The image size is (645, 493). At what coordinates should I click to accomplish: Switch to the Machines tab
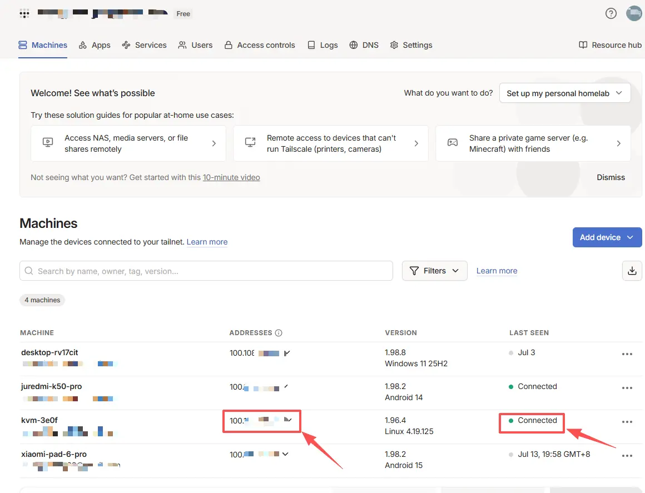click(43, 45)
